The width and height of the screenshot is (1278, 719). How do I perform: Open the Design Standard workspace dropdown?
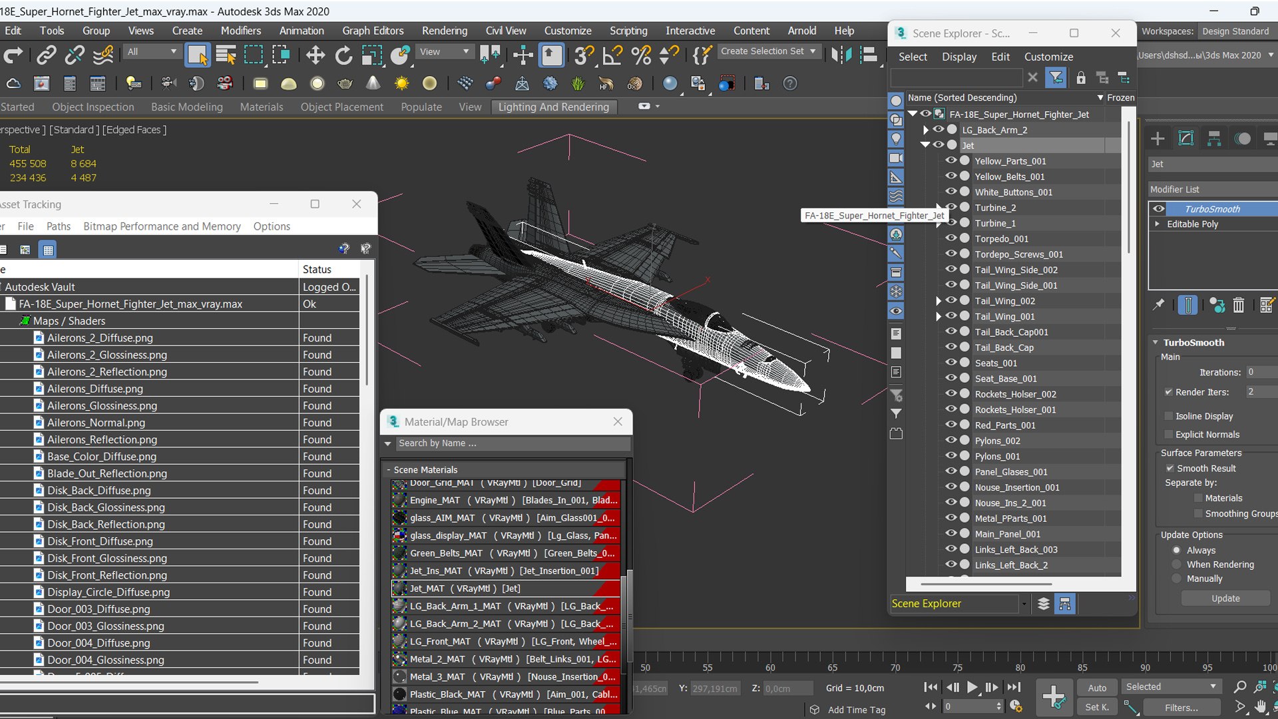tap(1237, 31)
